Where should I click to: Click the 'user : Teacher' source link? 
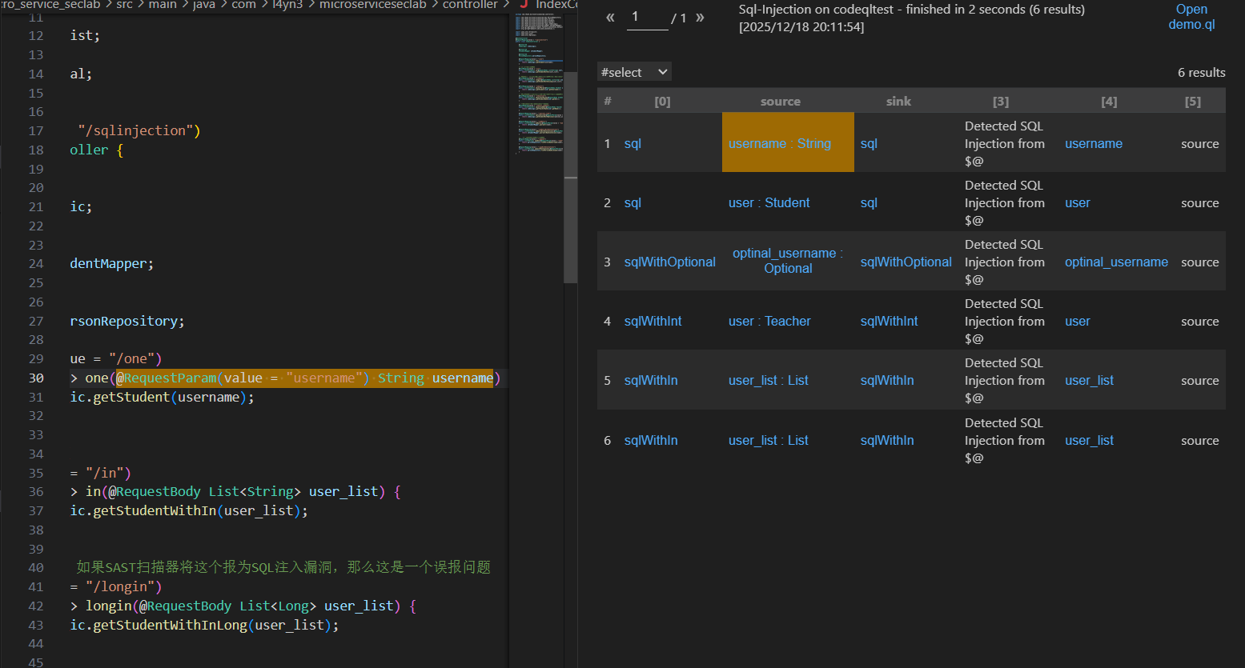click(769, 322)
